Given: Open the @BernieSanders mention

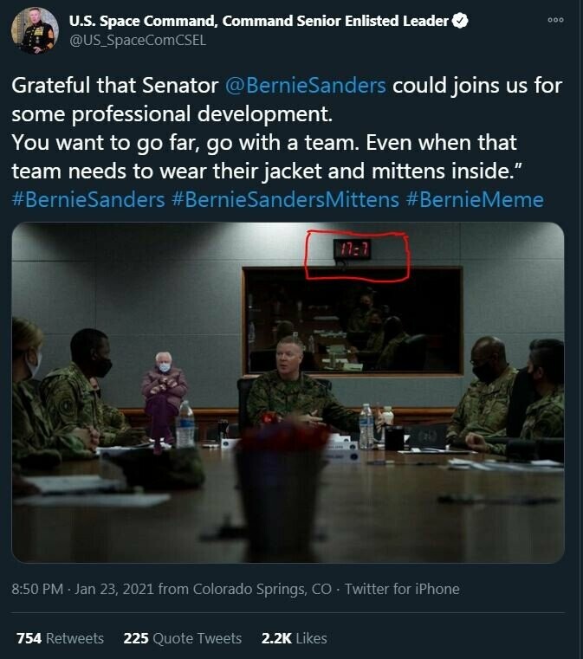Looking at the screenshot, I should (x=308, y=86).
